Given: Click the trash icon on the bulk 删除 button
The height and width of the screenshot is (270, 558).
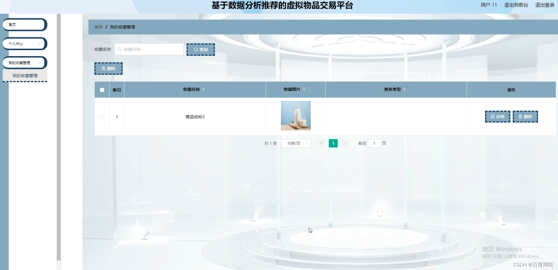Looking at the screenshot, I should (x=104, y=68).
